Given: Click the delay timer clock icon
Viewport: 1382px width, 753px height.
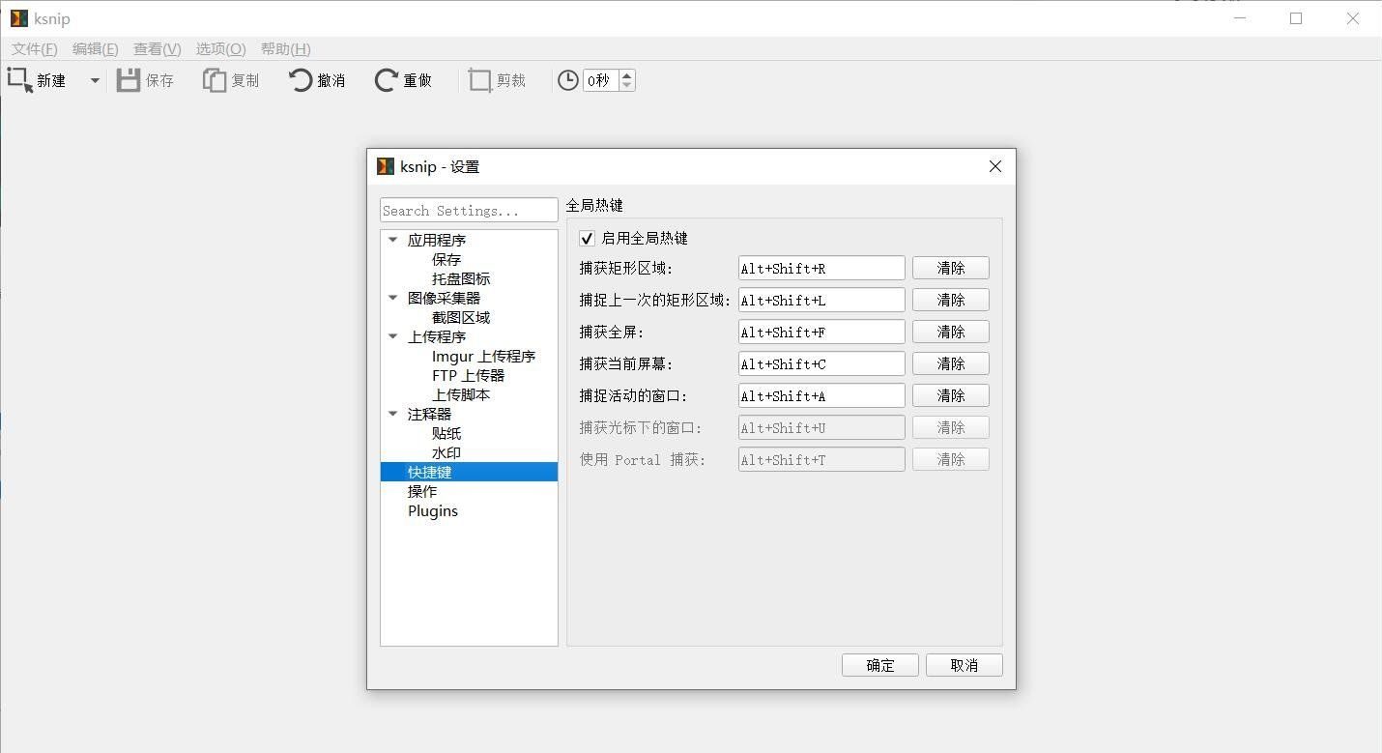Looking at the screenshot, I should [x=568, y=80].
